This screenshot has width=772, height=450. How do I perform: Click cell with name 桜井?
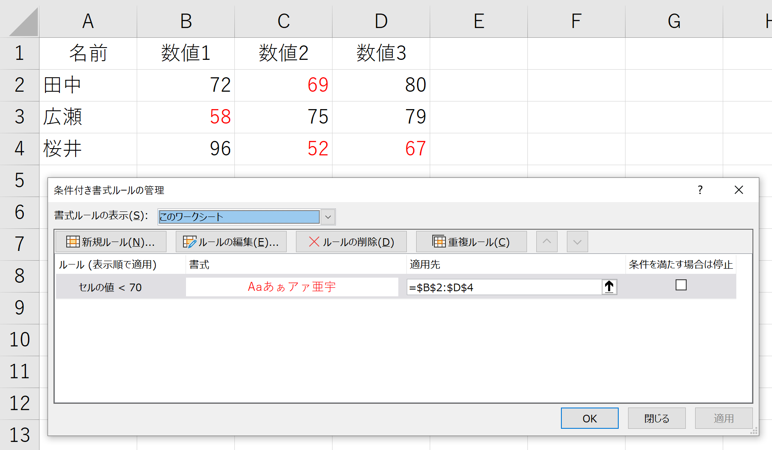[x=88, y=149]
